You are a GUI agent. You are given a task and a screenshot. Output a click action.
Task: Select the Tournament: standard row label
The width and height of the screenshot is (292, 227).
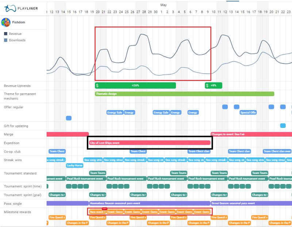click(20, 173)
